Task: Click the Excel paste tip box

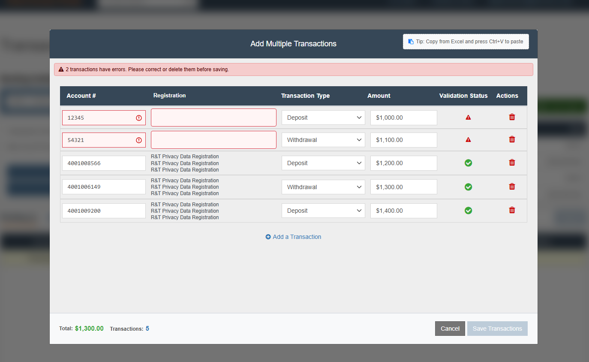Action: click(466, 42)
